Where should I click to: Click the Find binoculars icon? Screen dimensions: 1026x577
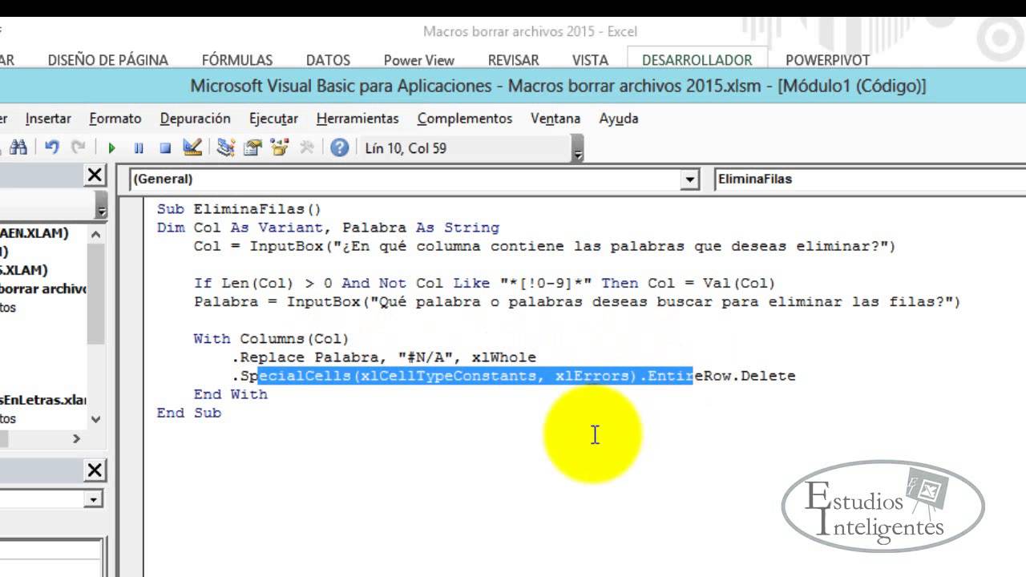pyautogui.click(x=18, y=147)
